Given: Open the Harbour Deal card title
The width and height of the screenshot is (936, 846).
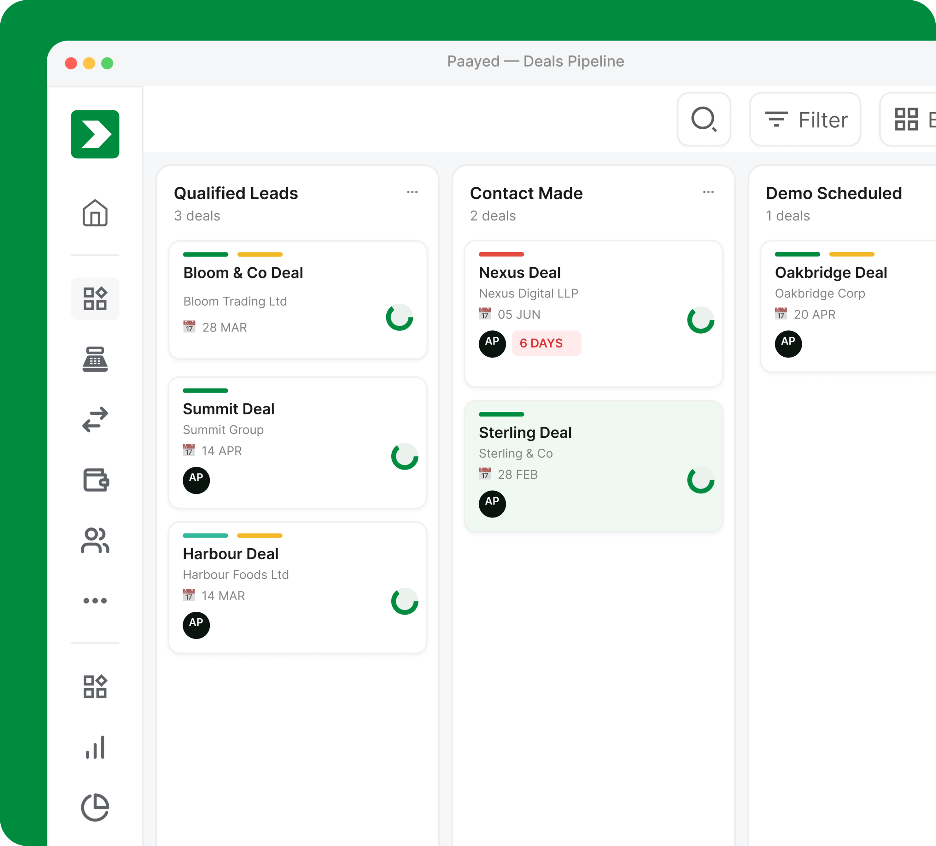Looking at the screenshot, I should 230,554.
